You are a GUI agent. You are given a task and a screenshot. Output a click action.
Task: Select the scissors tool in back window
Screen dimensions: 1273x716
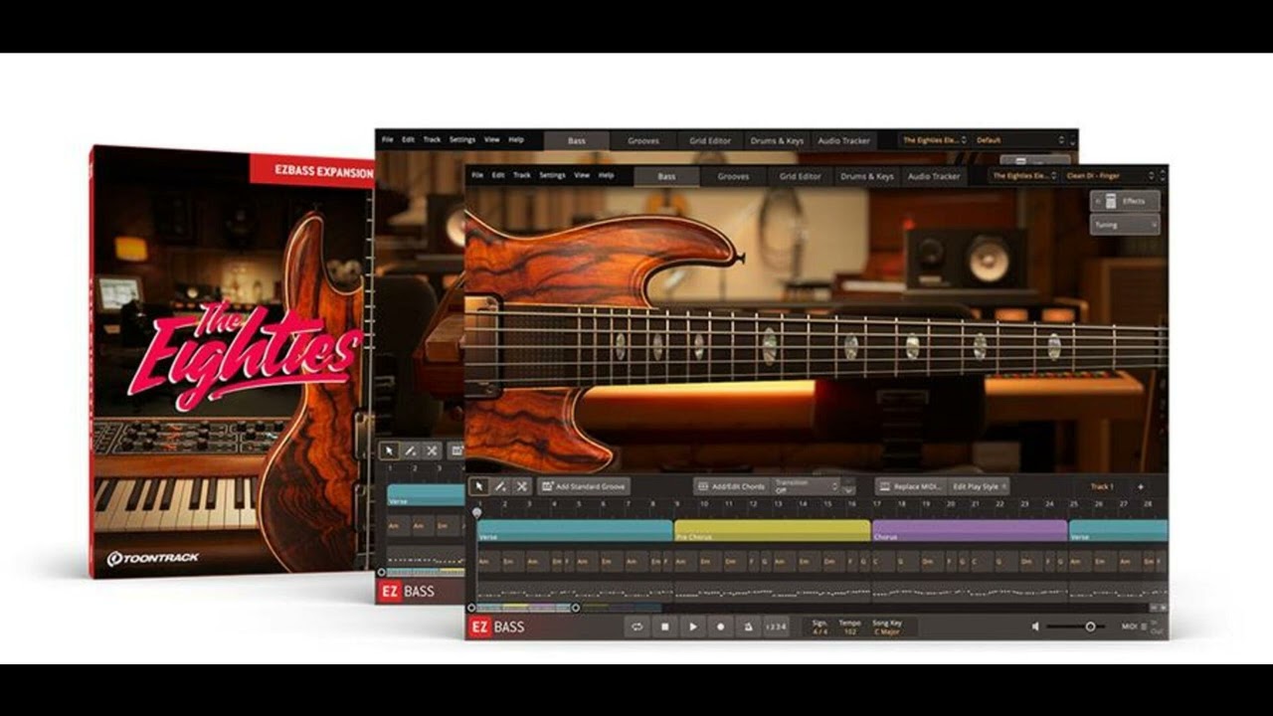pyautogui.click(x=432, y=450)
